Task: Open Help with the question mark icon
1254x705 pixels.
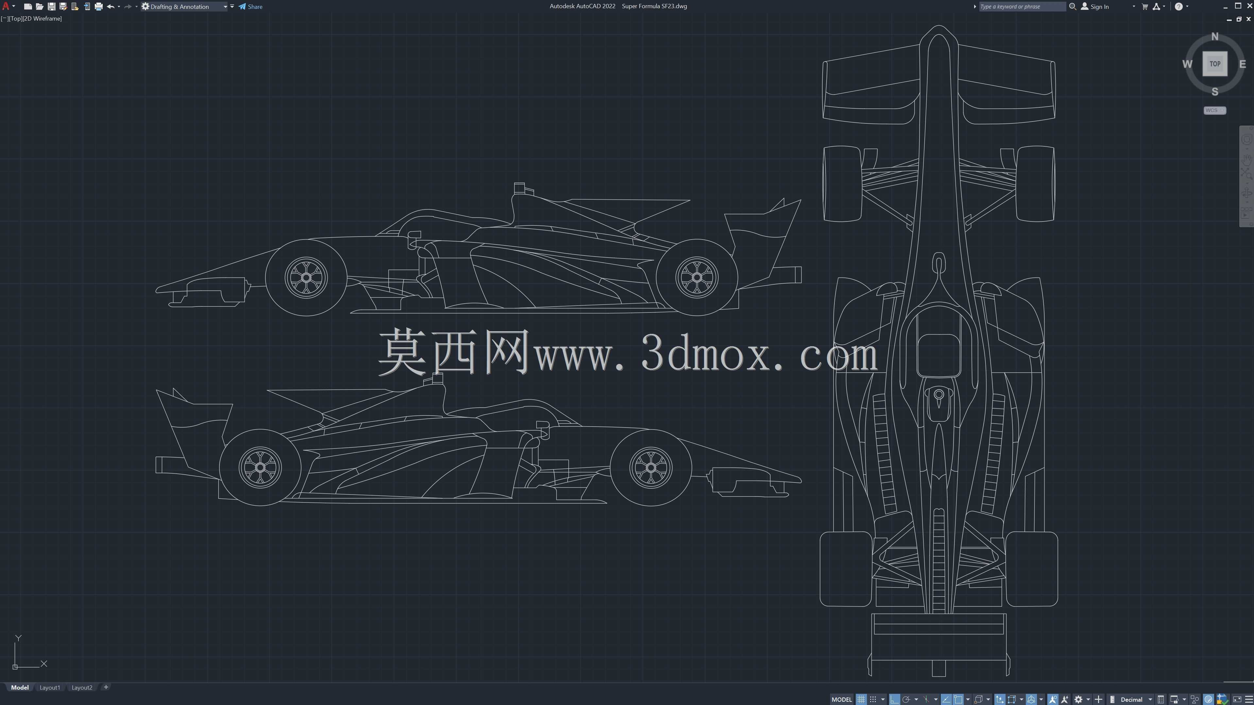Action: coord(1178,6)
